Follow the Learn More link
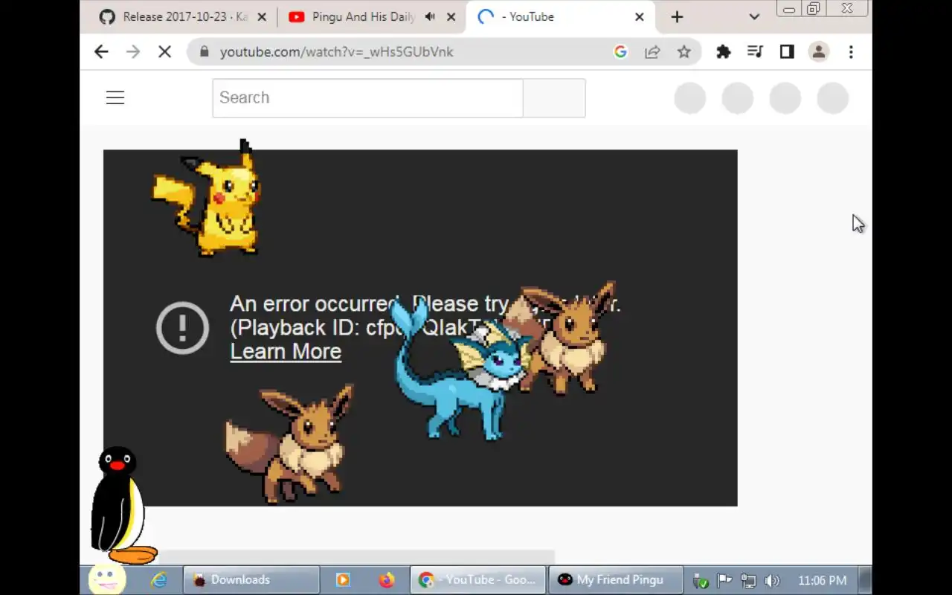952x595 pixels. [x=286, y=352]
